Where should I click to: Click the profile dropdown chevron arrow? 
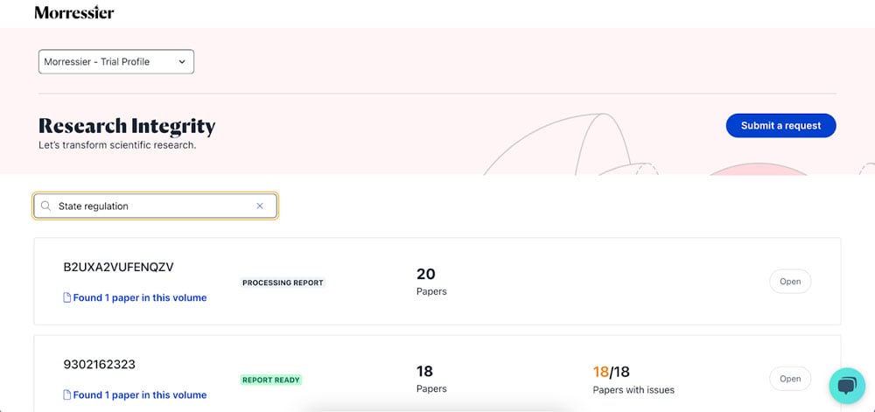(x=182, y=62)
